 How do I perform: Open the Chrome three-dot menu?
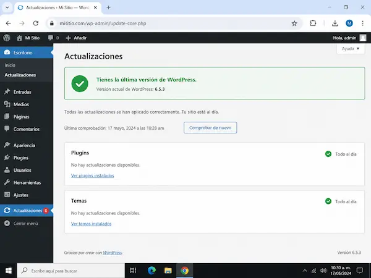click(362, 23)
